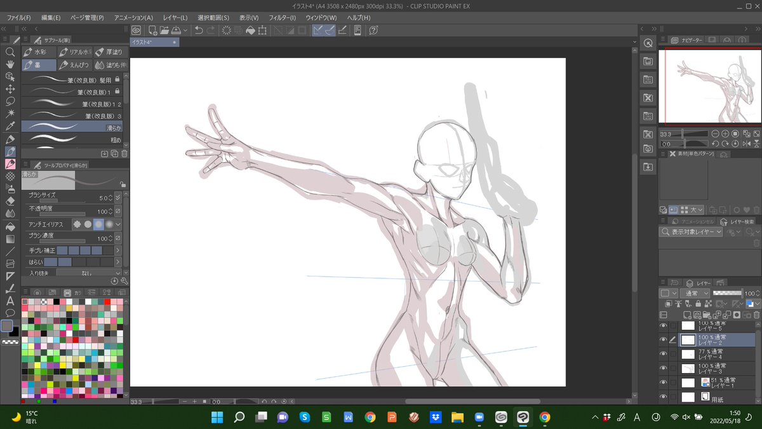762x429 pixels.
Task: Open the 表示対象レイヤー dropdown
Action: pyautogui.click(x=692, y=232)
